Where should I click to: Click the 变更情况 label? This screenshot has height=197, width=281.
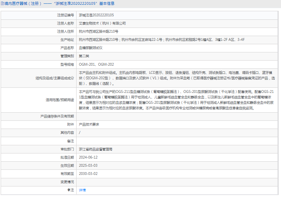pyautogui.click(x=67, y=182)
